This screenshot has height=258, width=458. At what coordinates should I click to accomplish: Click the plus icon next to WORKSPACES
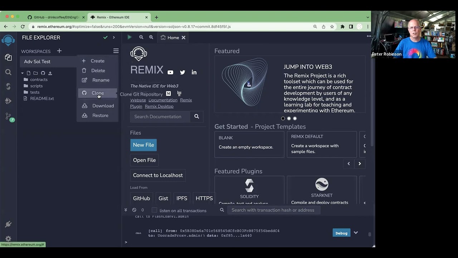click(x=59, y=51)
